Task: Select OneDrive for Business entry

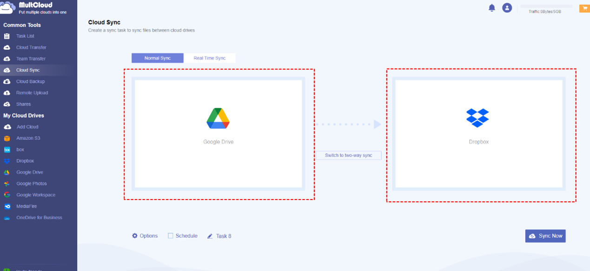Action: point(40,218)
